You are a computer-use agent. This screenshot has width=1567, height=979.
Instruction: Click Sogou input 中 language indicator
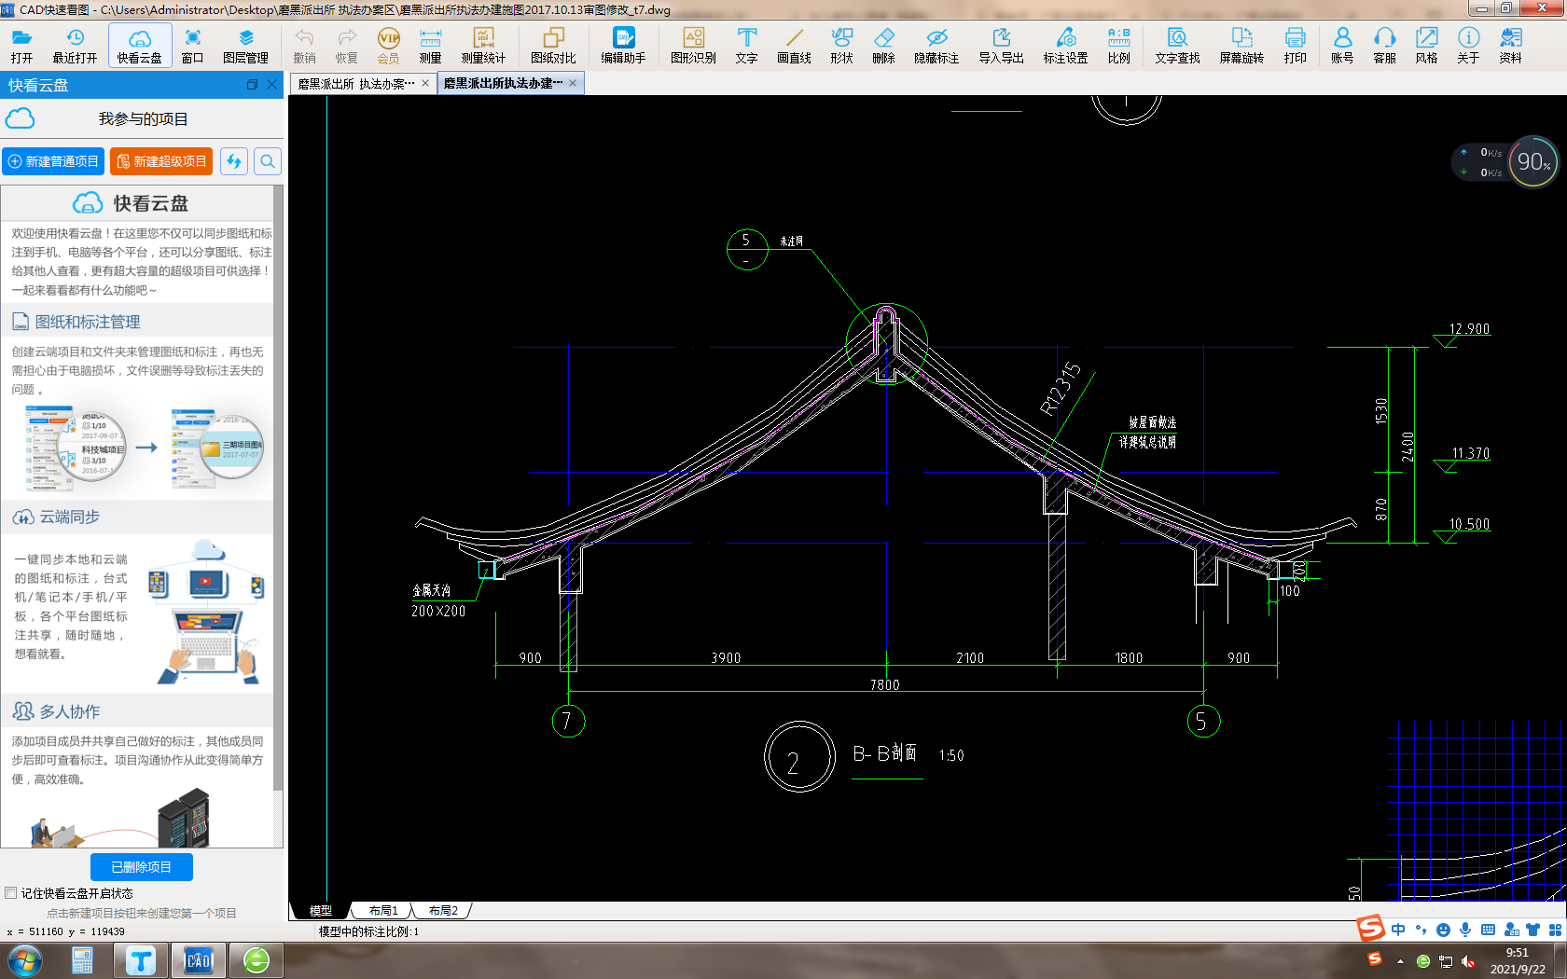1397,930
